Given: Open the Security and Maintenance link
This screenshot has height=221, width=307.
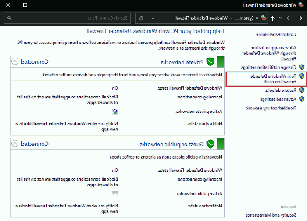Looking at the screenshot, I should pyautogui.click(x=271, y=215).
